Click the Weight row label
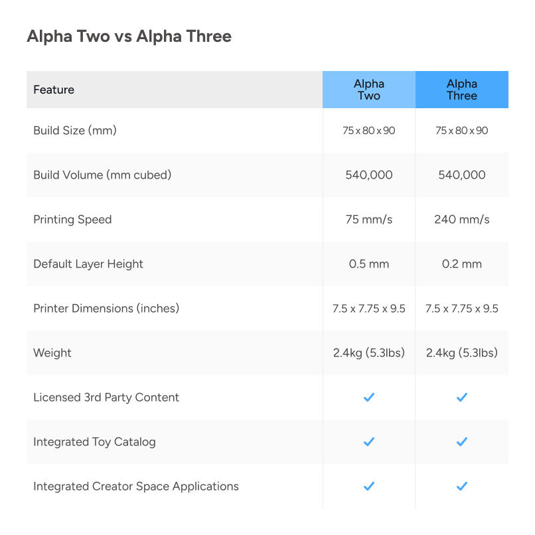535x535 pixels. pos(52,352)
